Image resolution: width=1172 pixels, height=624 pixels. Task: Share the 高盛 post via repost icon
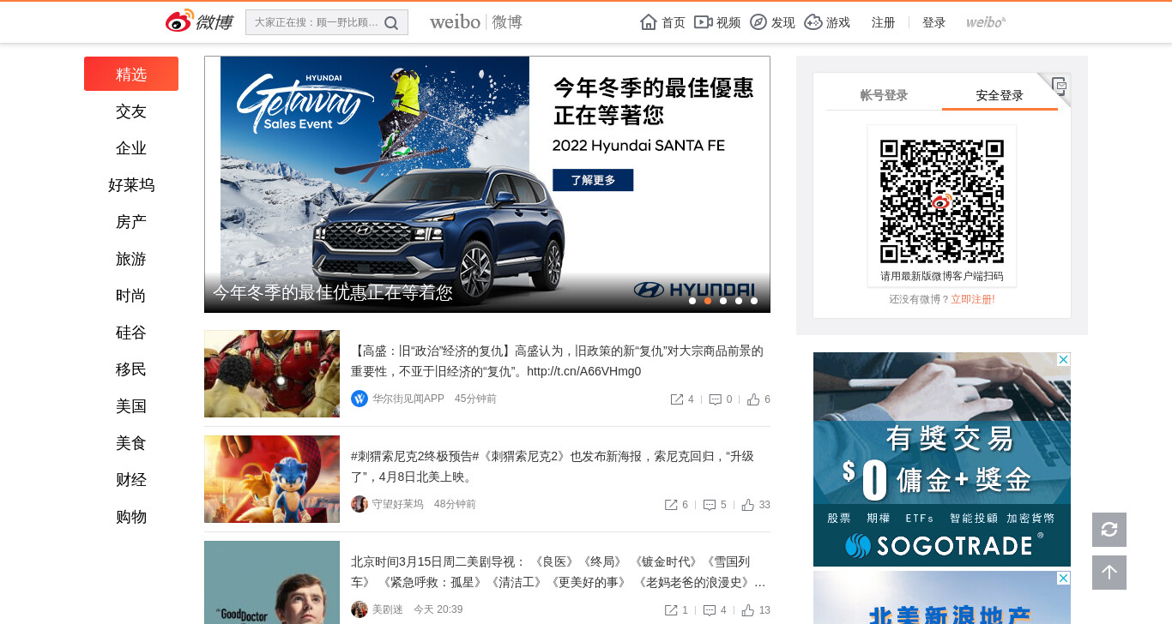click(676, 399)
